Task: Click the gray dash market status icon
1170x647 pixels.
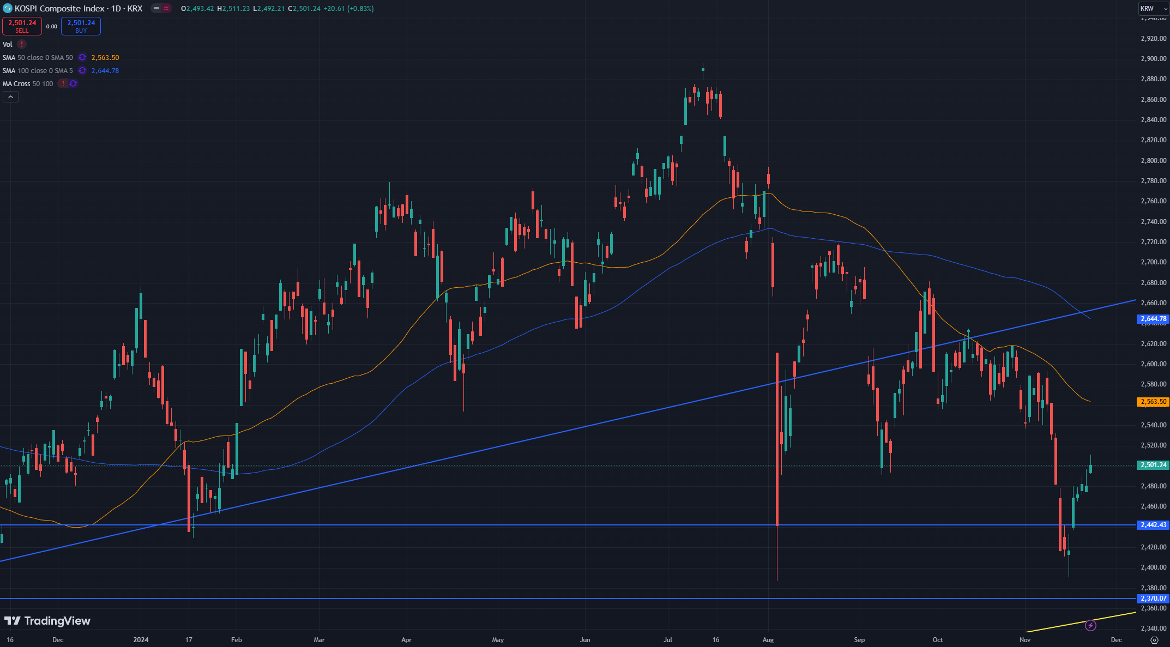Action: pyautogui.click(x=156, y=9)
